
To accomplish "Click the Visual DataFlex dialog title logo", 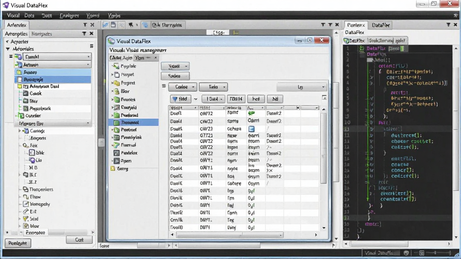I will coord(111,41).
